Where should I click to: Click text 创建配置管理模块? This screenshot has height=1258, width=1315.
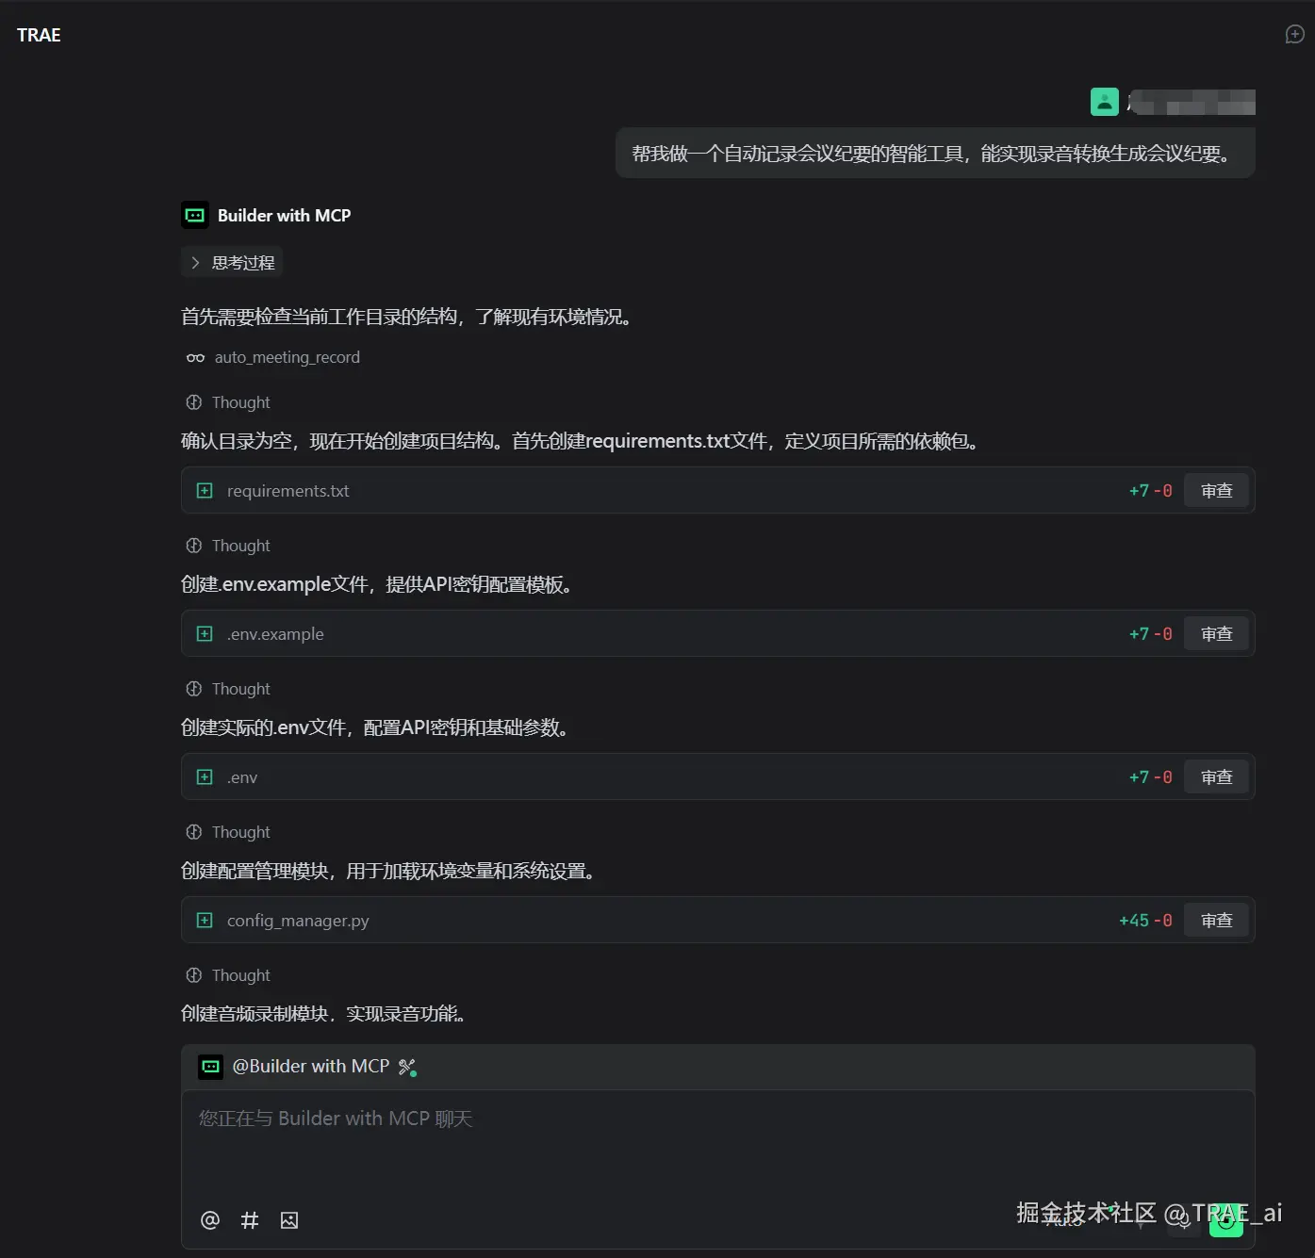(255, 871)
